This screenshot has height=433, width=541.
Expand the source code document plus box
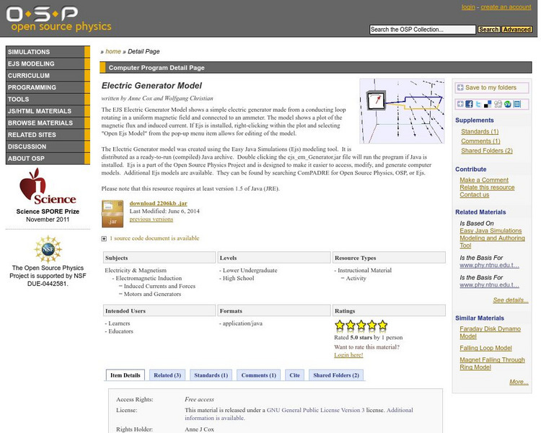(x=104, y=239)
